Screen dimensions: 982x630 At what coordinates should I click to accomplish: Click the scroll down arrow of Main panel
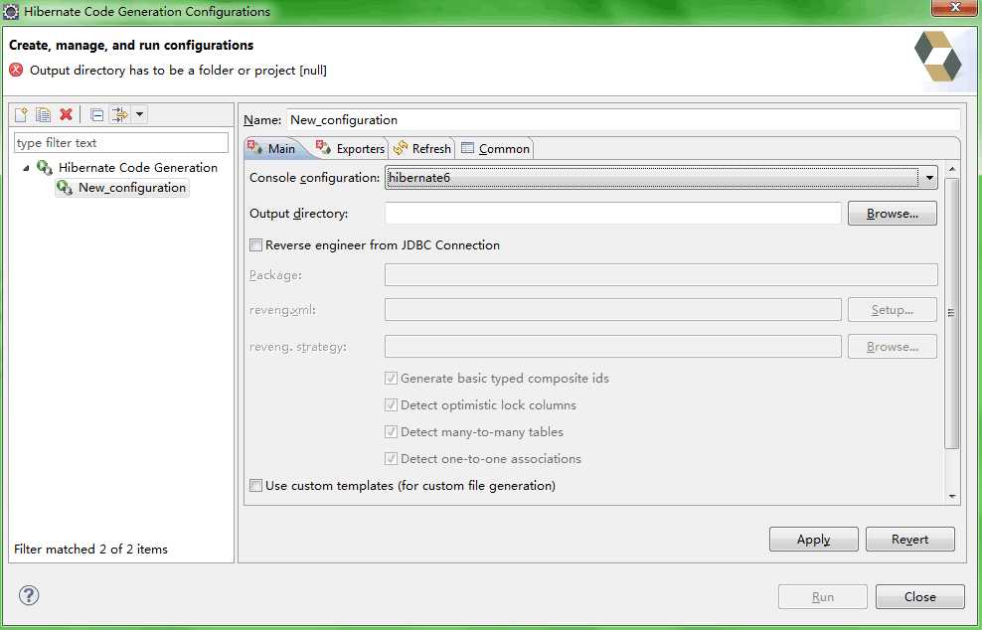click(x=952, y=496)
